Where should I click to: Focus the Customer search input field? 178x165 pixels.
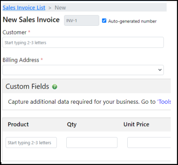83,42
